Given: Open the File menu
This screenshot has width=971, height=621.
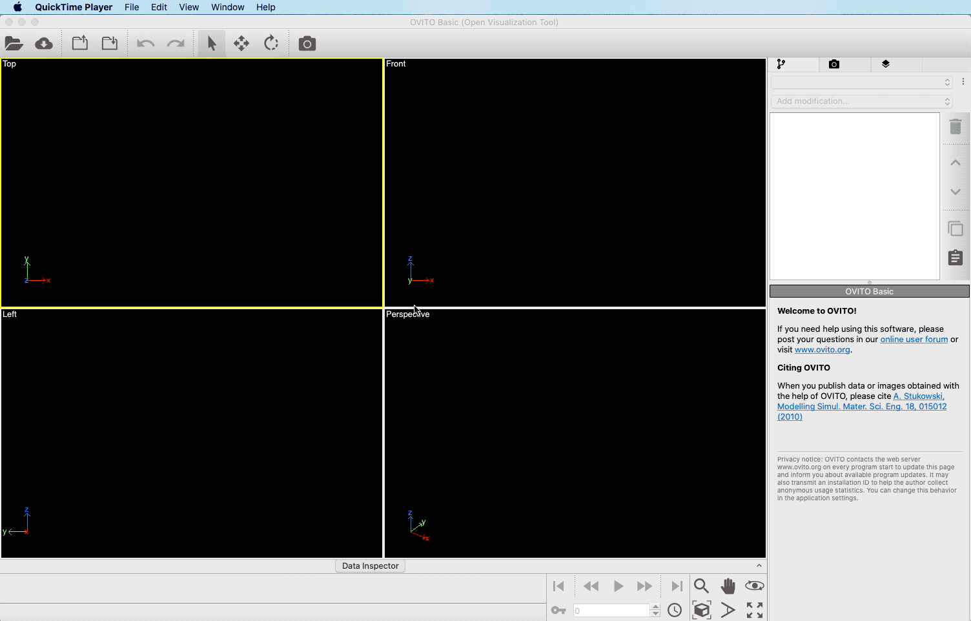Looking at the screenshot, I should point(132,7).
